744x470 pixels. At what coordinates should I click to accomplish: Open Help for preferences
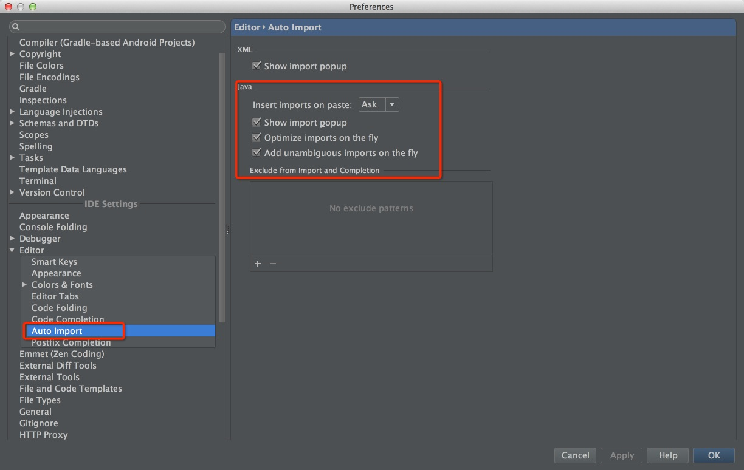pyautogui.click(x=667, y=455)
